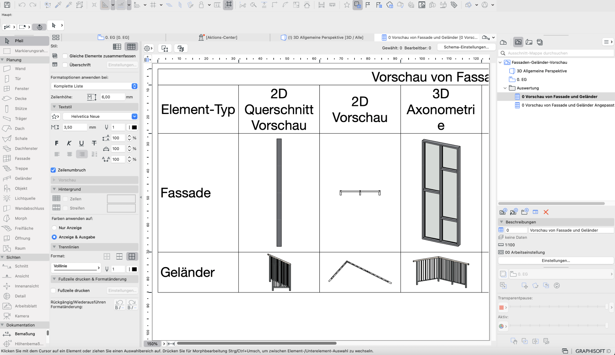The height and width of the screenshot is (355, 615).
Task: Click the Streifen background color swatch
Action: click(121, 208)
